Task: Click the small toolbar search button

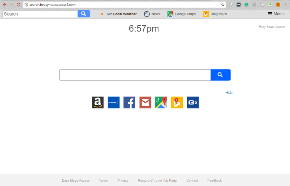Action: click(x=84, y=14)
